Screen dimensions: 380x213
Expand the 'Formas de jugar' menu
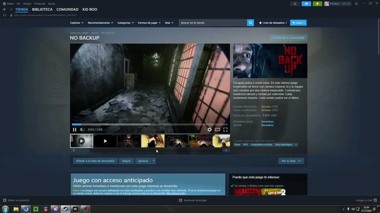[149, 23]
